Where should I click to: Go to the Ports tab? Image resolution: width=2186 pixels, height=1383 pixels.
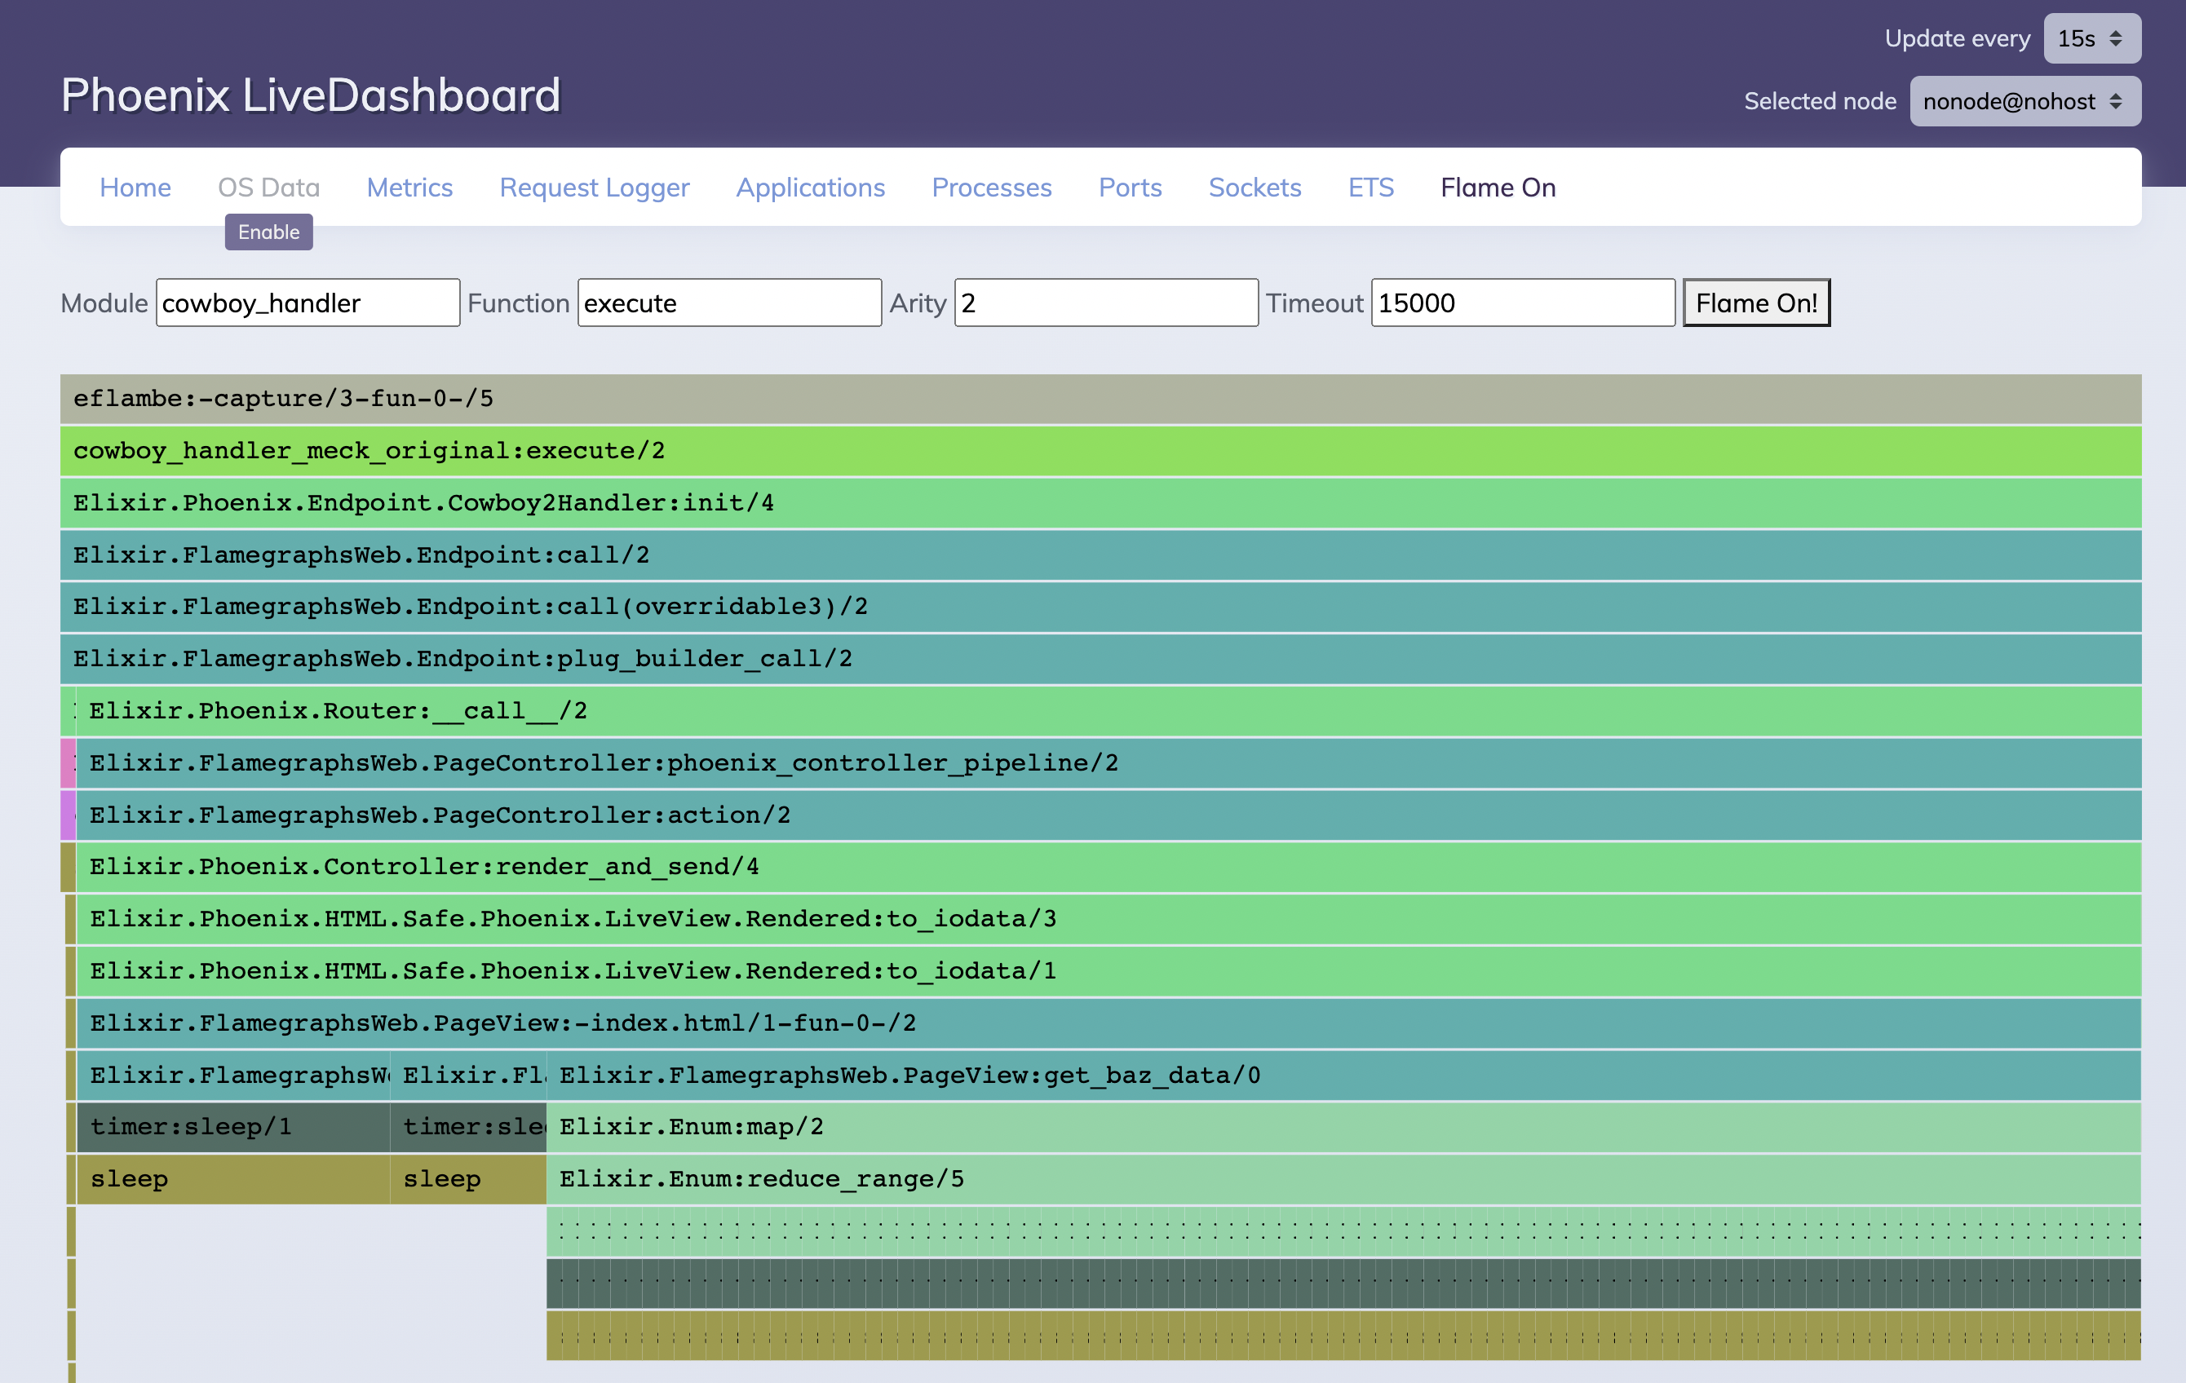(1130, 187)
